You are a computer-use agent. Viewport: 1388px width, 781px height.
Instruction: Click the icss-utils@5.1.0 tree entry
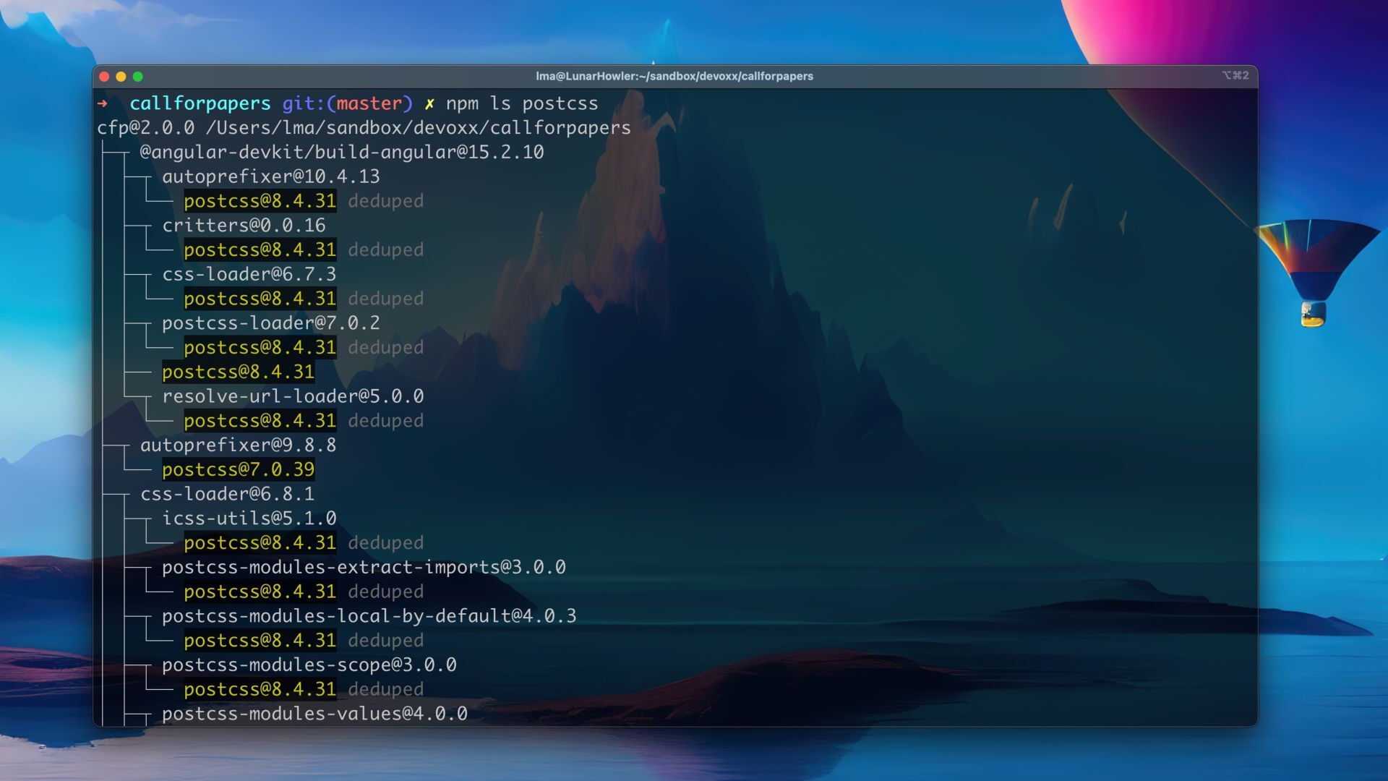click(249, 519)
